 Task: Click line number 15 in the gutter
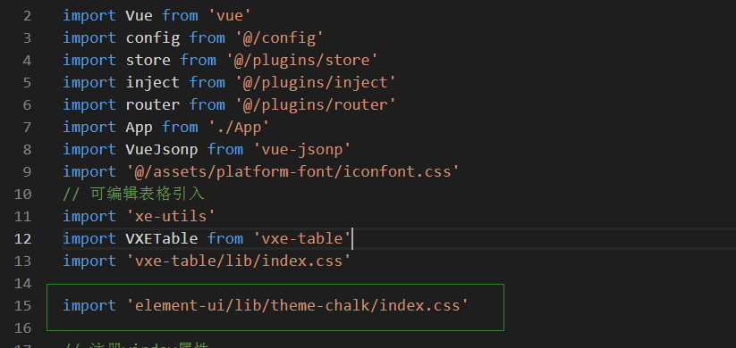tap(22, 306)
